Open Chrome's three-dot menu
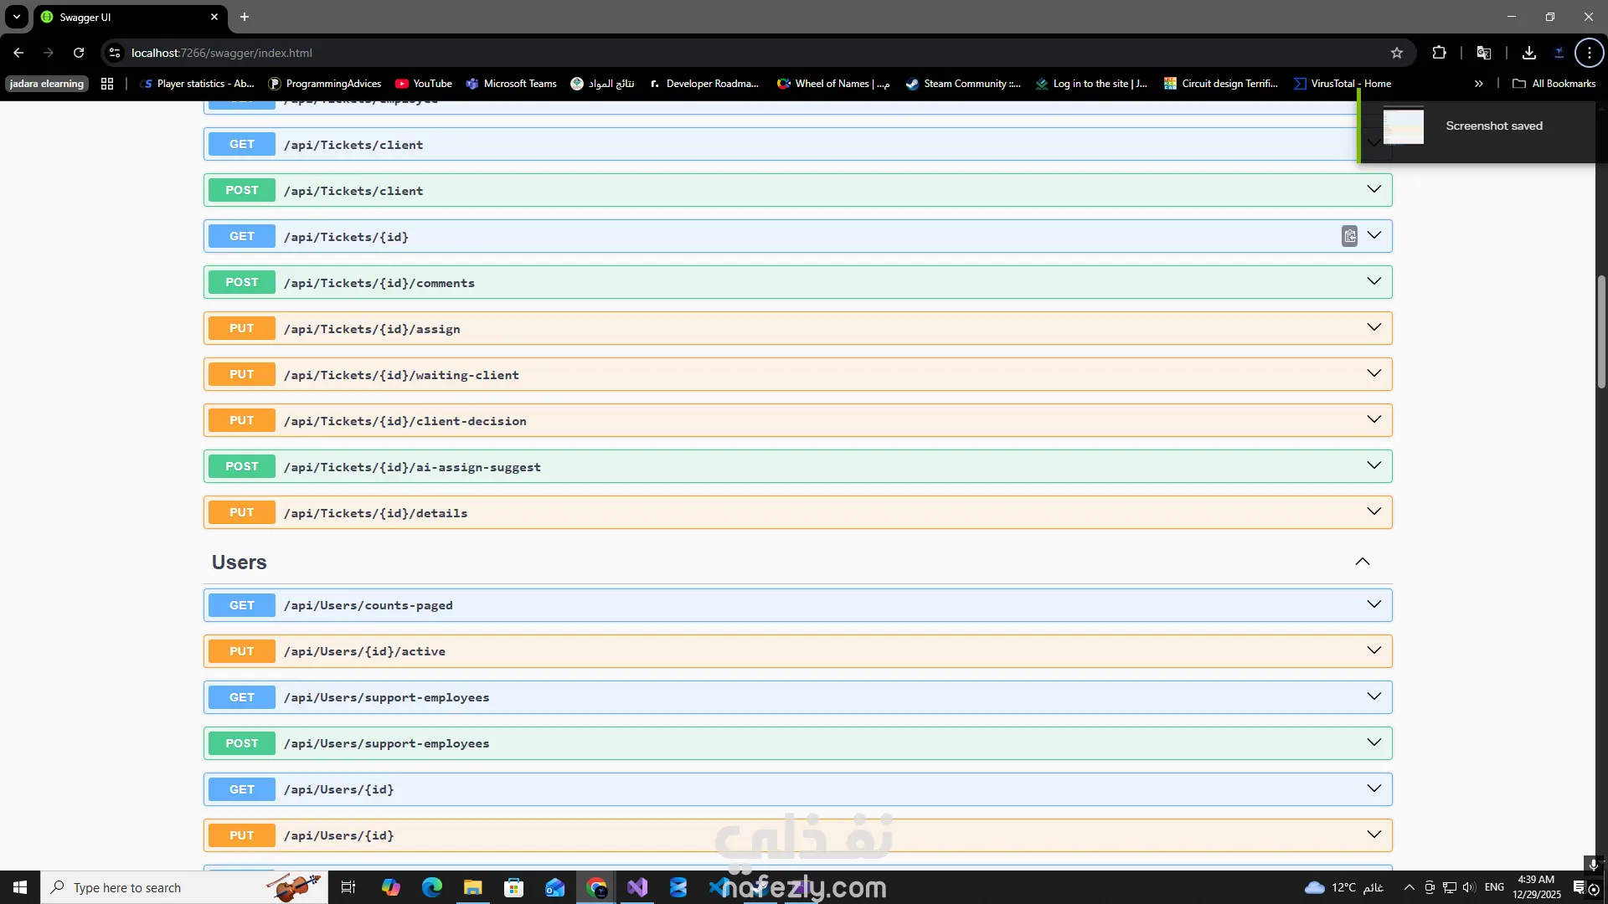This screenshot has width=1608, height=904. 1589,53
